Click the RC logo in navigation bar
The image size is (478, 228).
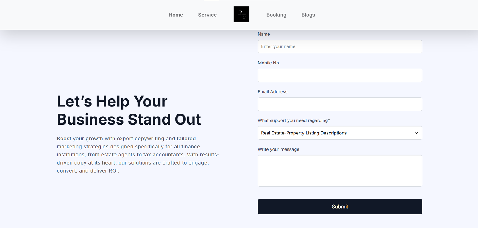tap(241, 14)
